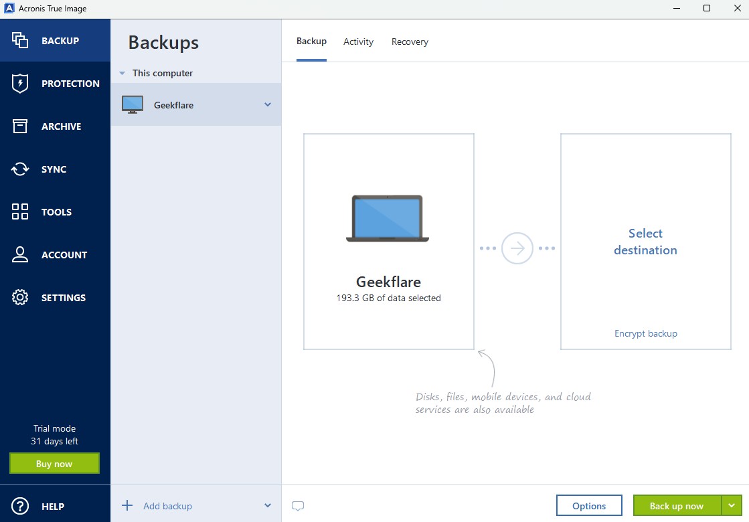Go to the ARCHIVE section label
The height and width of the screenshot is (522, 749).
click(61, 126)
